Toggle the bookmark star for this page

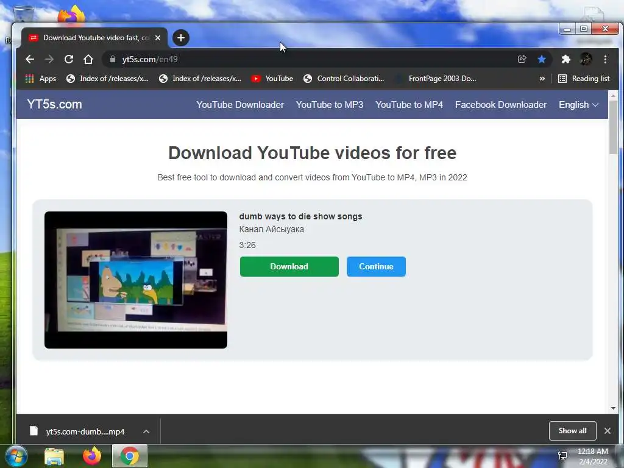click(x=542, y=59)
